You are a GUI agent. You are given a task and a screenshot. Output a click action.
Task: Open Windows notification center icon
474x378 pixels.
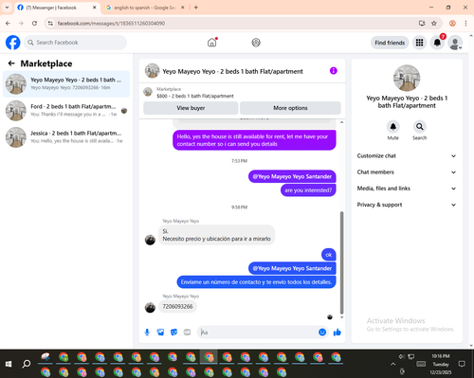point(462,364)
